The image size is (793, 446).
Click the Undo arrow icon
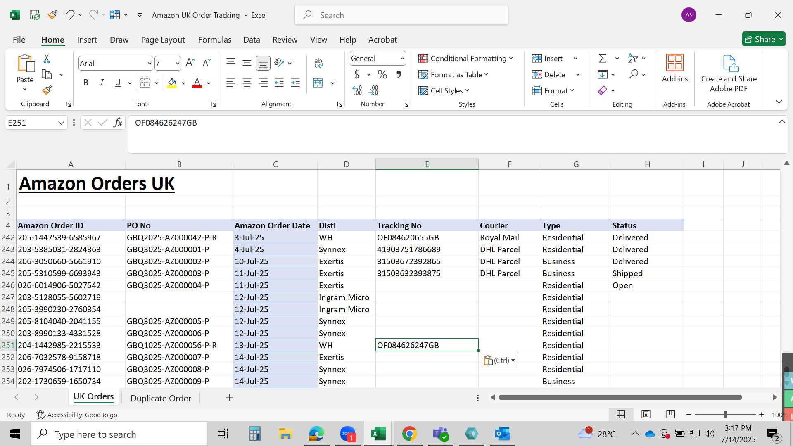(69, 15)
